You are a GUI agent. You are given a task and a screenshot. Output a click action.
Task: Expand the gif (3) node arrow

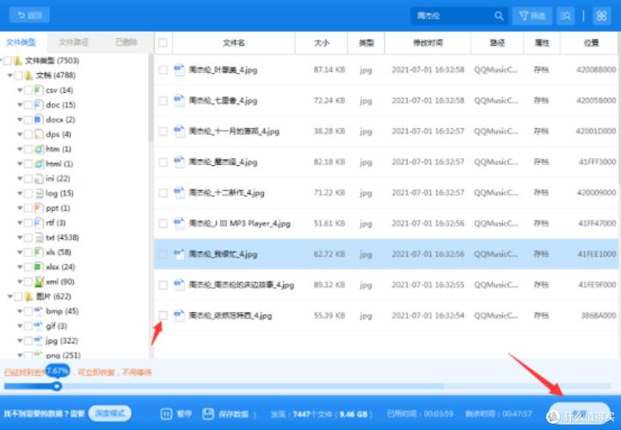point(20,326)
